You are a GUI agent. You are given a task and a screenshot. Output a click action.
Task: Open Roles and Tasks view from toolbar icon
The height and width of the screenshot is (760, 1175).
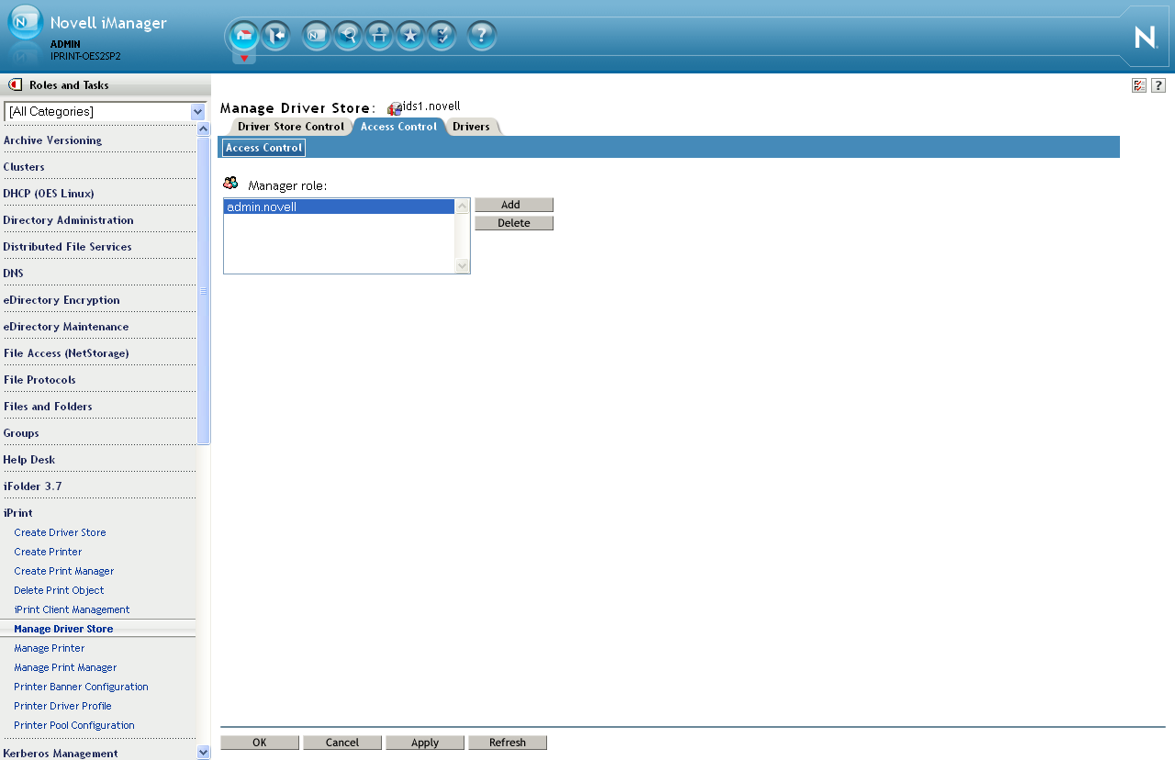(x=317, y=36)
